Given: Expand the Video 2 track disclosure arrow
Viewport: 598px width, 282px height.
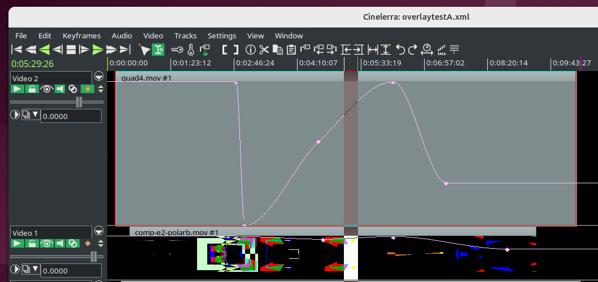Looking at the screenshot, I should pyautogui.click(x=99, y=76).
